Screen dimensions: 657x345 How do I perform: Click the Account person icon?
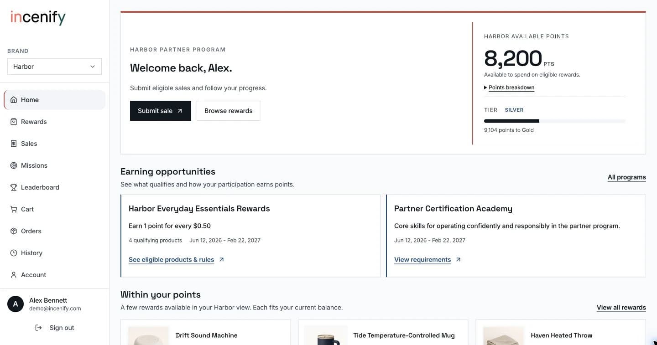(14, 275)
